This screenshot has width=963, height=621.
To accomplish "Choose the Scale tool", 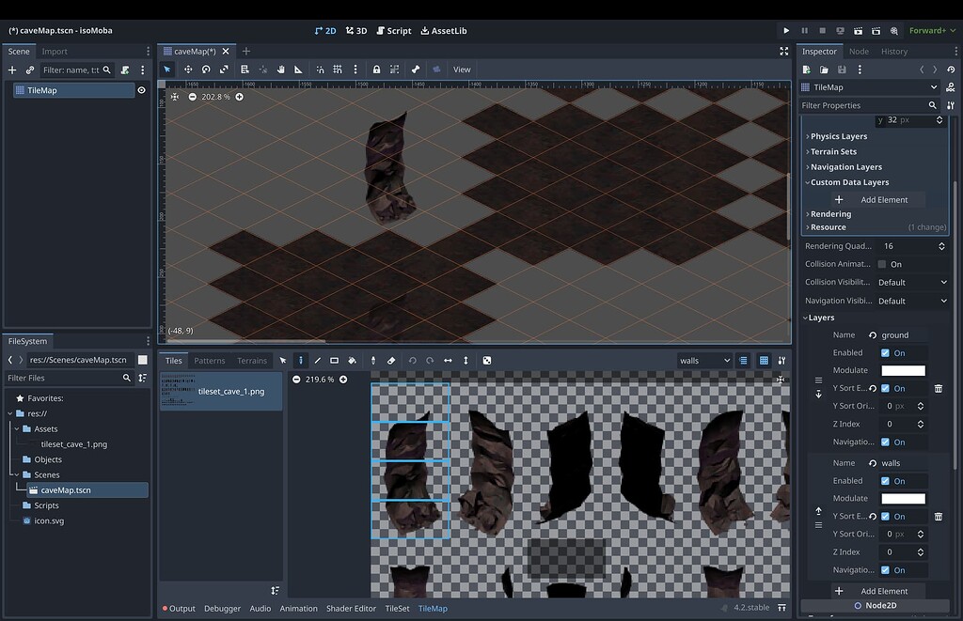I will coord(224,69).
